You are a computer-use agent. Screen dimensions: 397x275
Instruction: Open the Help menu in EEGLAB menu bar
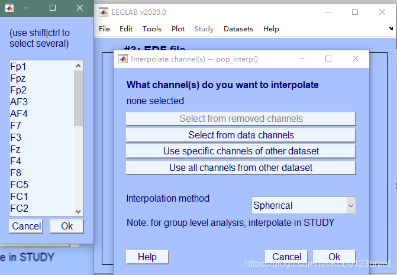coord(271,29)
